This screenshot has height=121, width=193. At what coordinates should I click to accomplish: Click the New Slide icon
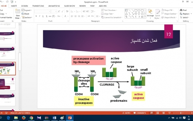tap(18, 11)
